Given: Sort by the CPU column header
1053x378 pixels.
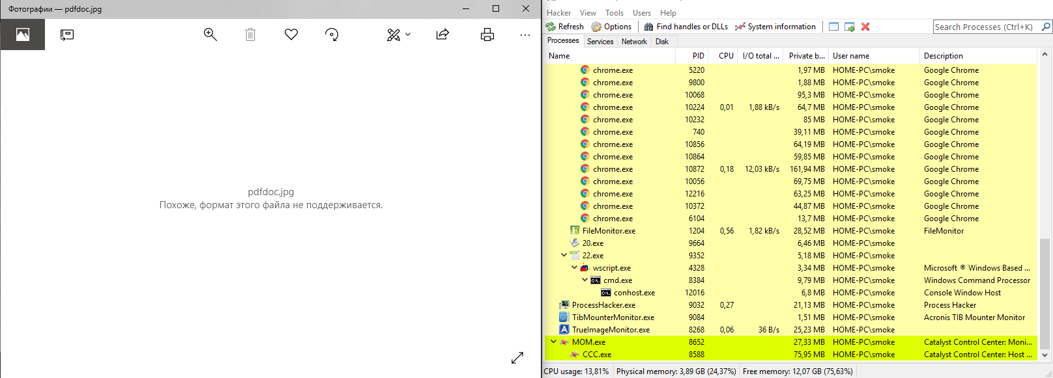Looking at the screenshot, I should point(723,56).
